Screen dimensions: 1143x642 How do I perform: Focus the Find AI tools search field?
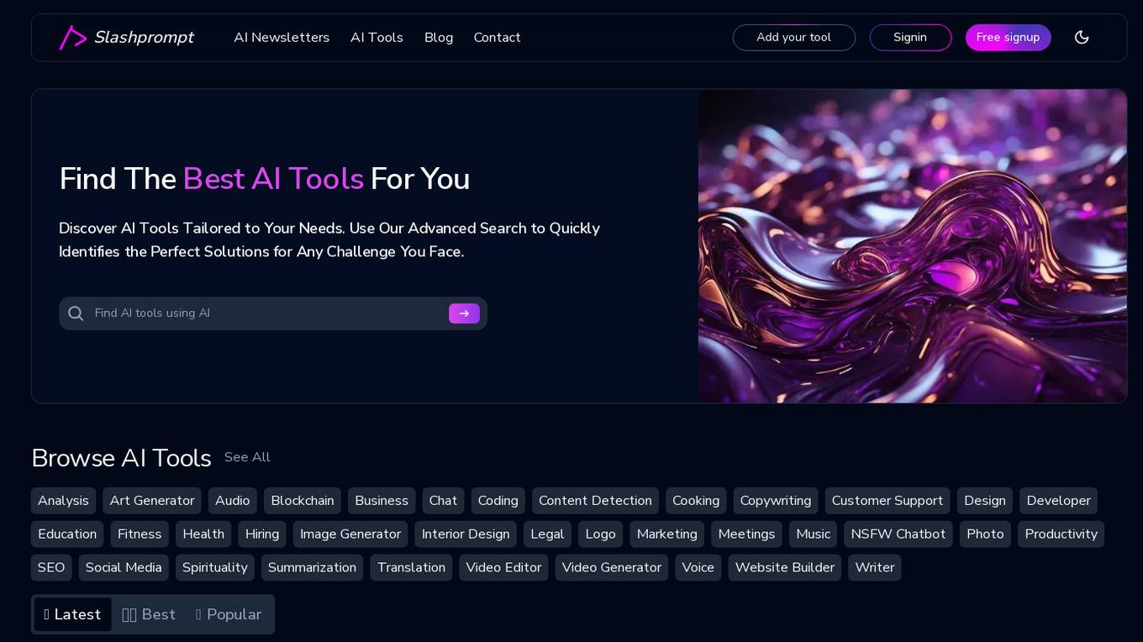coord(273,313)
